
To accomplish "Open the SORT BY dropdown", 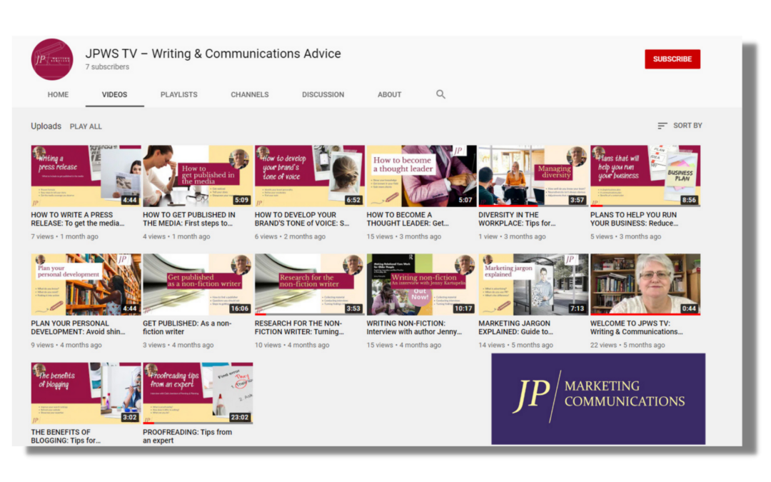I will point(687,125).
